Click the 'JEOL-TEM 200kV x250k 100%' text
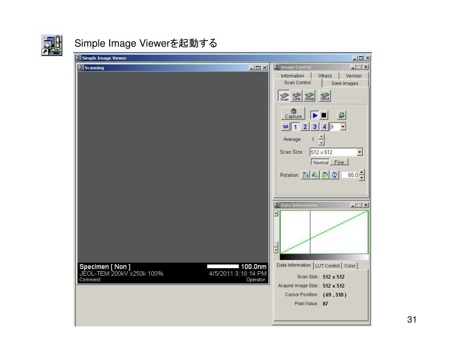Screen dimensions: 456x342 click(x=121, y=274)
